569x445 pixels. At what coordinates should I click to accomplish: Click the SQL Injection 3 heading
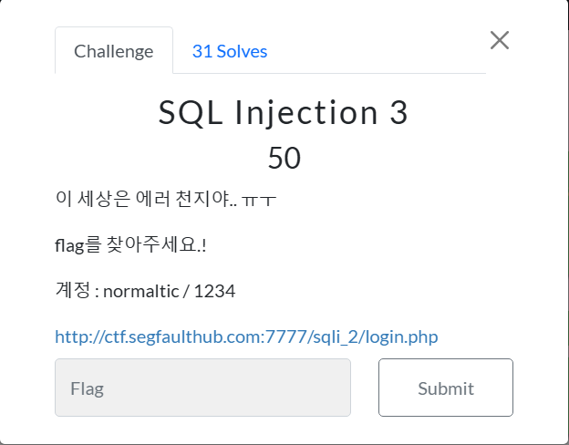284,113
